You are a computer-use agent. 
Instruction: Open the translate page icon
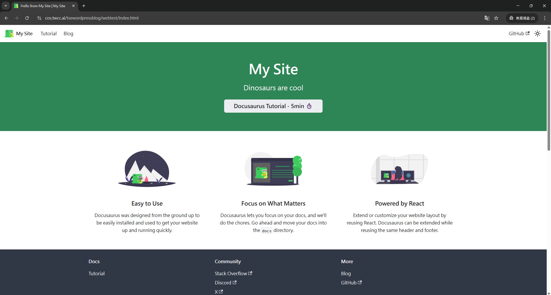pyautogui.click(x=487, y=18)
